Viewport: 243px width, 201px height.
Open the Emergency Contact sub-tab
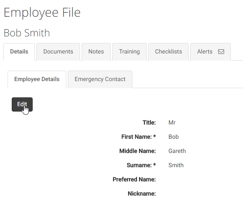point(100,79)
